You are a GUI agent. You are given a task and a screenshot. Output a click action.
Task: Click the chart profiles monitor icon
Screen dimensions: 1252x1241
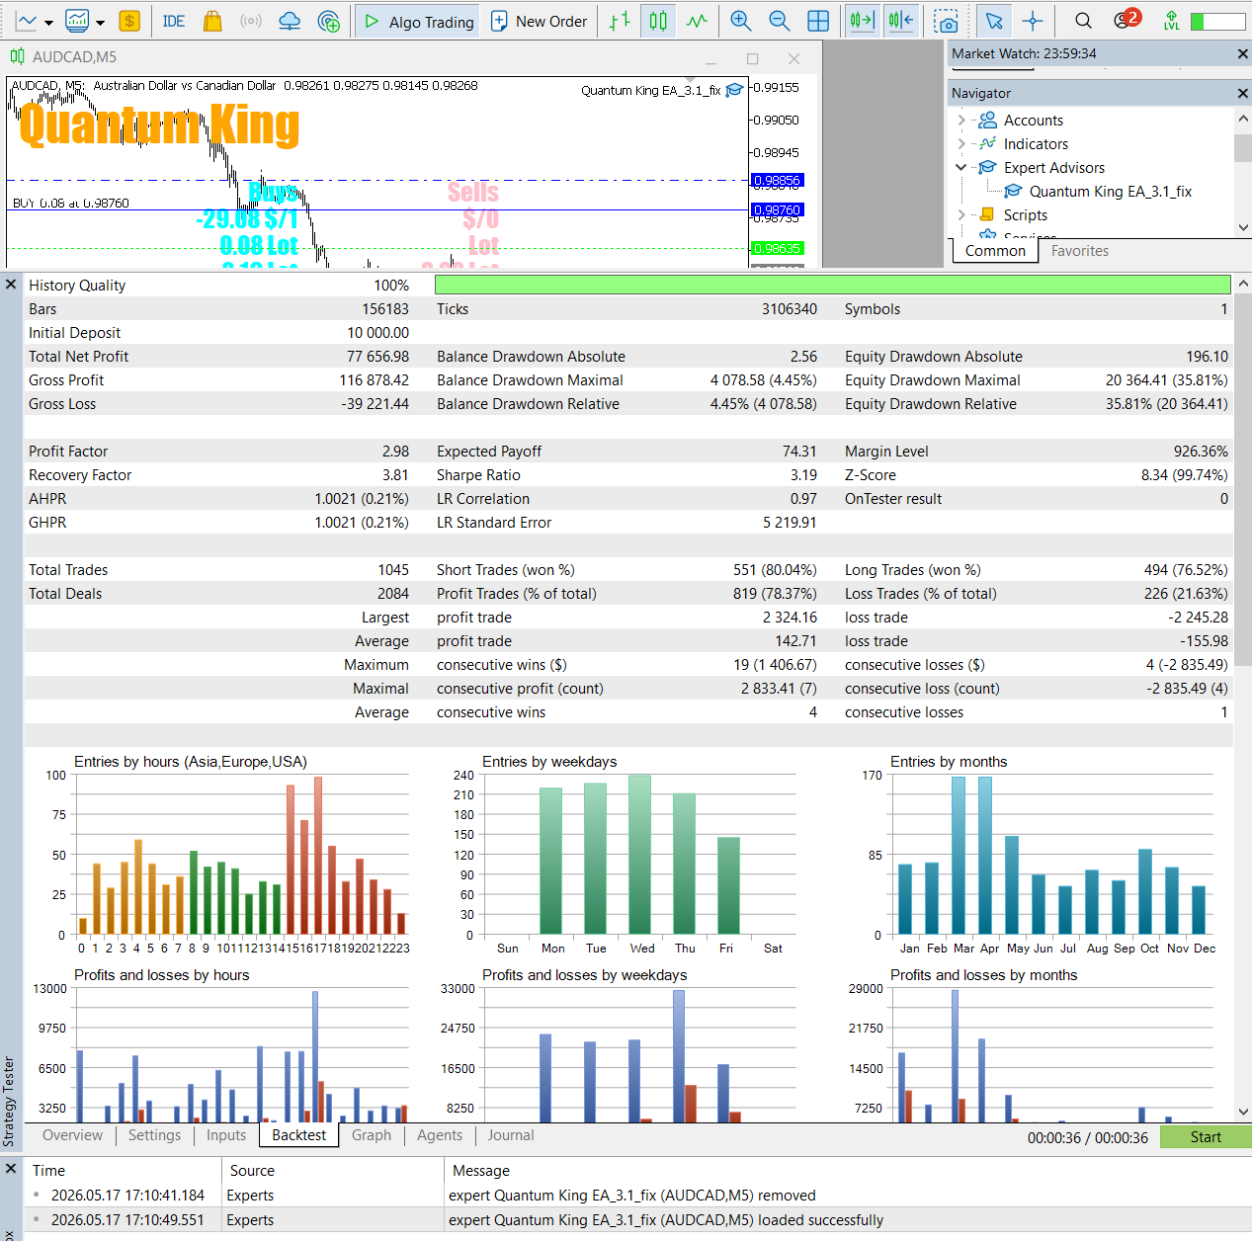coord(77,21)
